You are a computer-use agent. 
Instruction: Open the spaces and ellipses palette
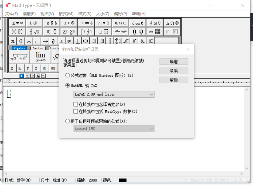[x=35, y=23]
